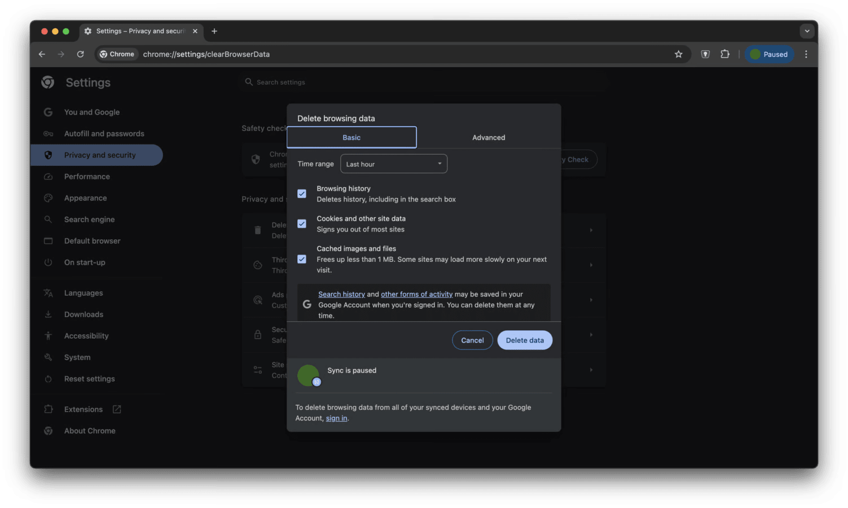Image resolution: width=848 pixels, height=508 pixels.
Task: Click the magnifier icon beside Search engine
Action: pos(49,220)
